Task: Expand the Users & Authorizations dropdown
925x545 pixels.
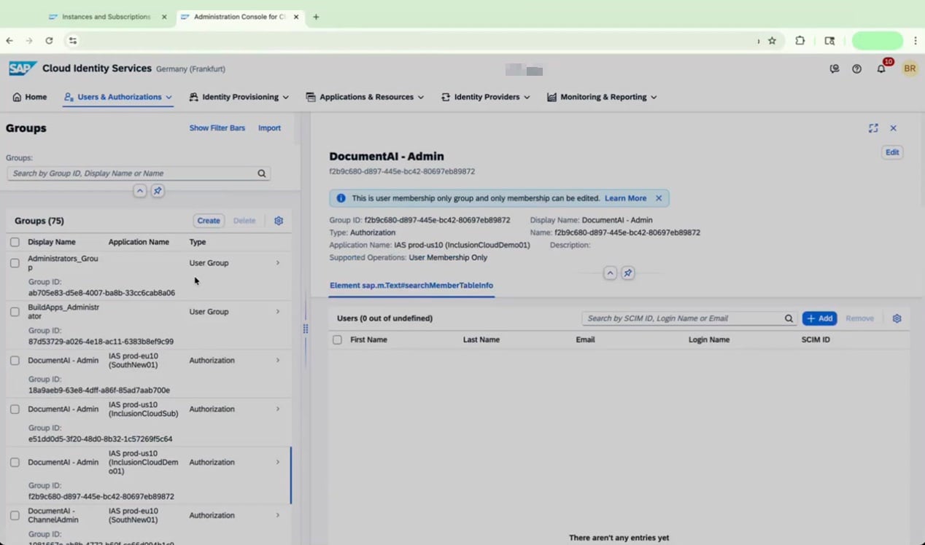Action: (x=118, y=97)
